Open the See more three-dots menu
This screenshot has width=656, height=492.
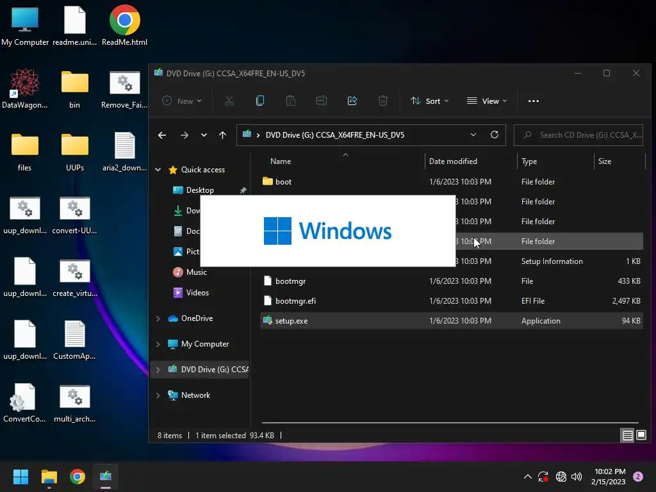(x=534, y=101)
